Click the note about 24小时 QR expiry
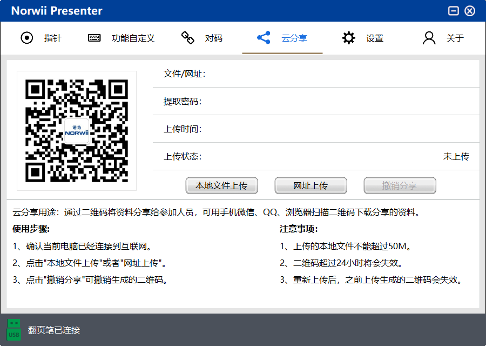The image size is (486, 346). point(342,263)
